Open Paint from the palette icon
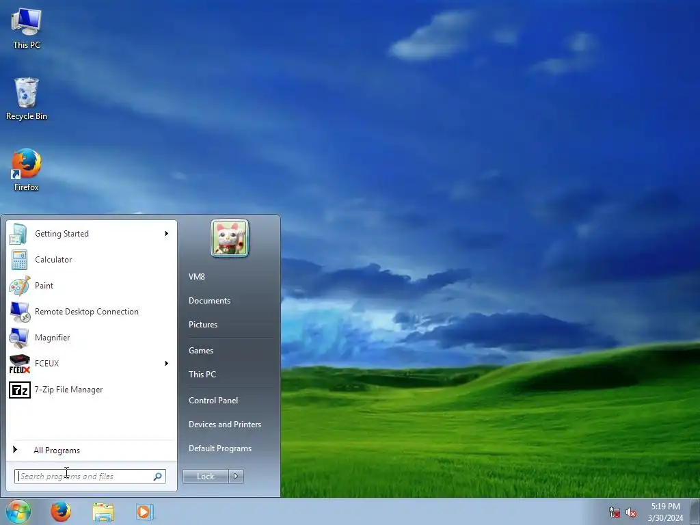The width and height of the screenshot is (700, 525). tap(20, 286)
